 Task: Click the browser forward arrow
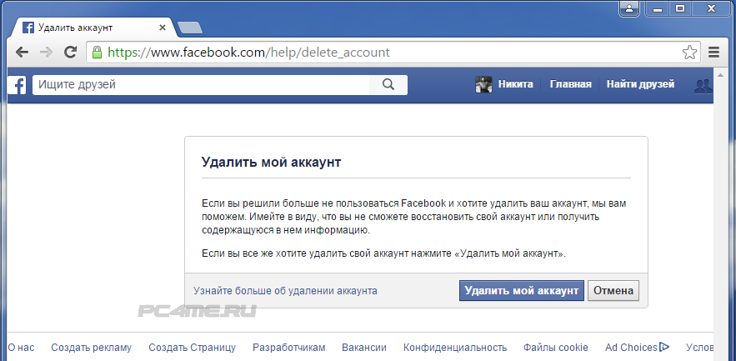point(46,53)
